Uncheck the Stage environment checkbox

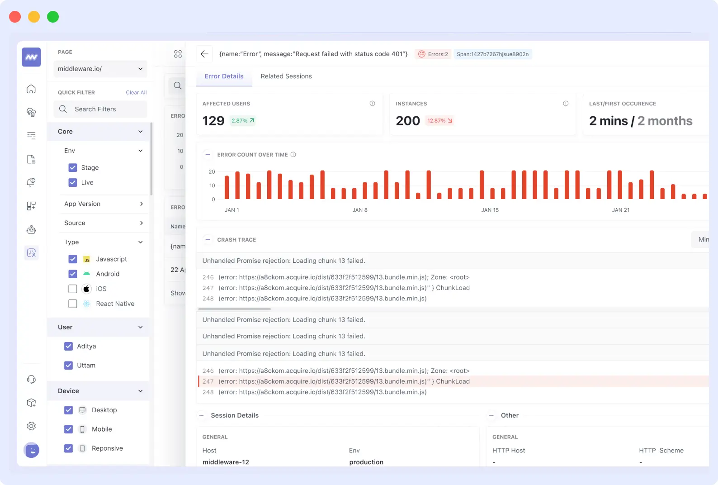pos(73,167)
